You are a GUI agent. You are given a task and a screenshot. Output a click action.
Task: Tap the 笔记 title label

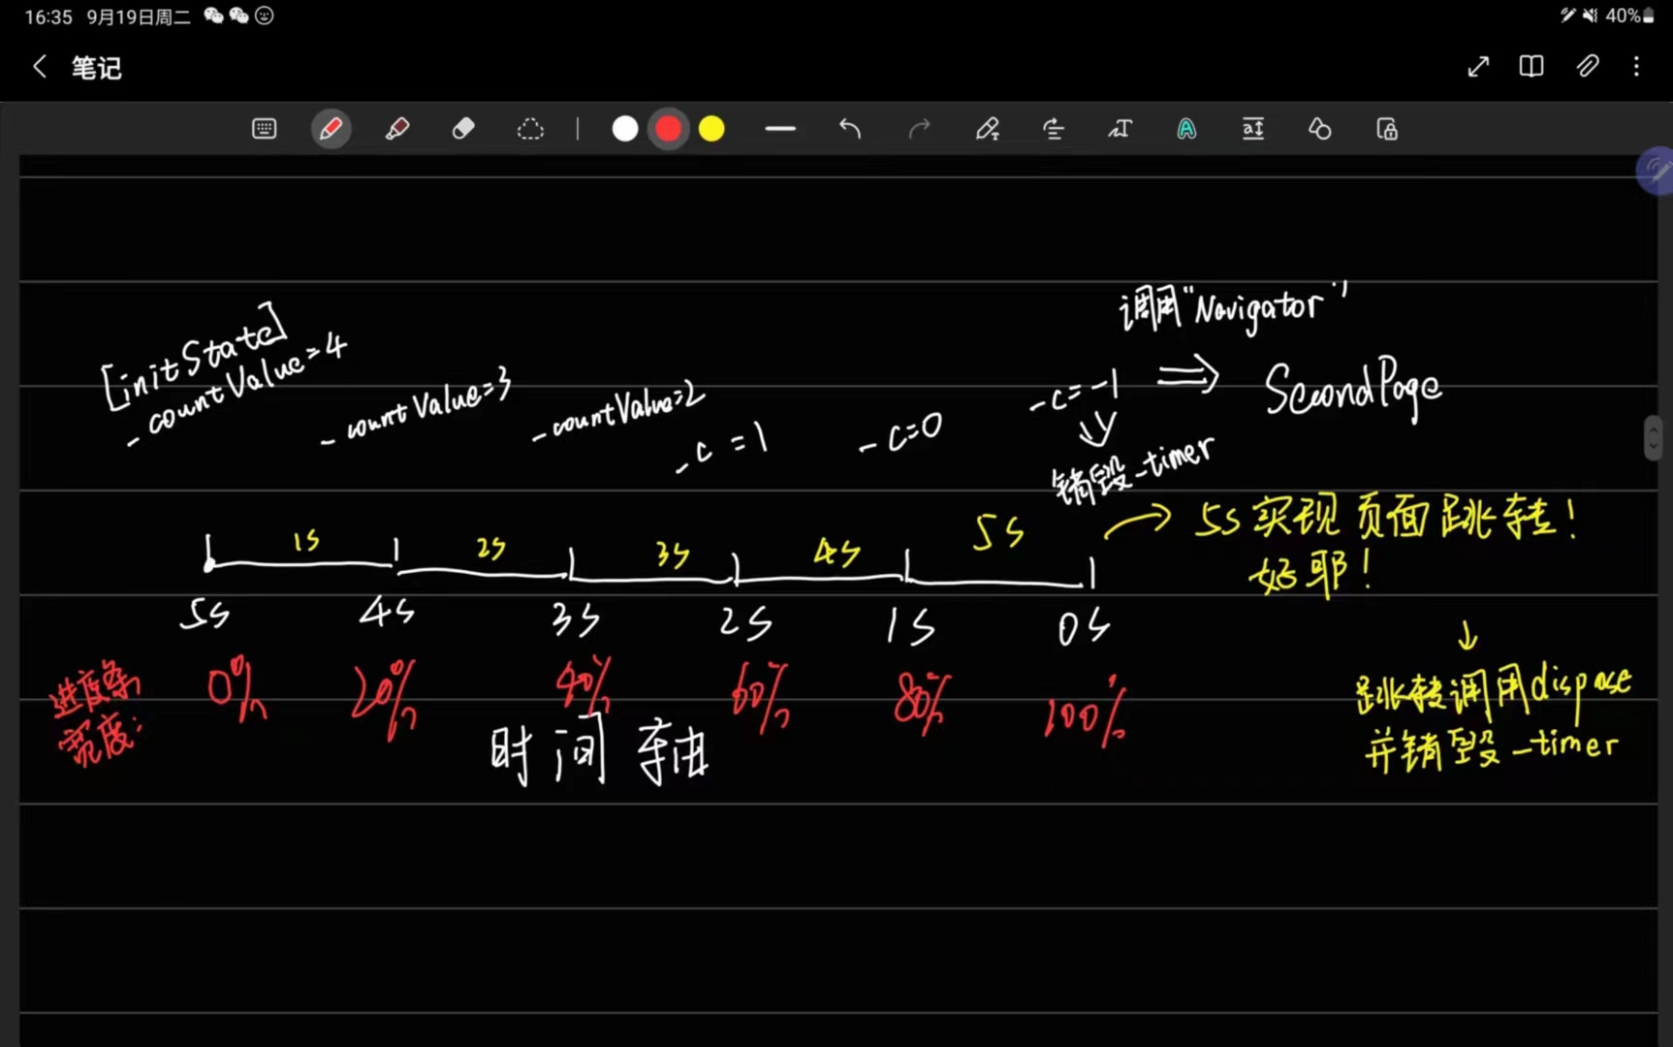click(97, 68)
